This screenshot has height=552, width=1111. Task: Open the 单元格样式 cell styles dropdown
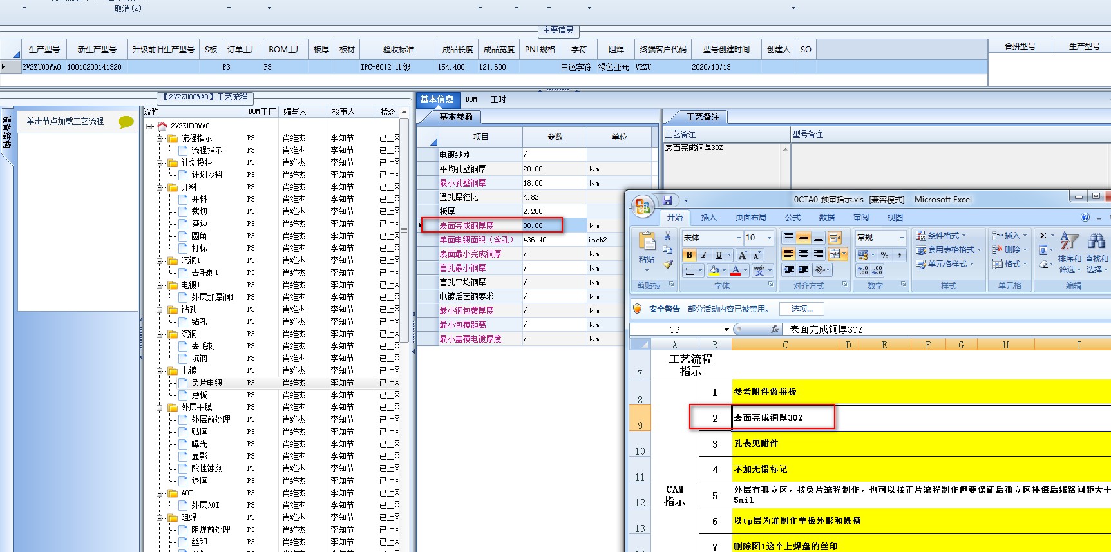944,264
